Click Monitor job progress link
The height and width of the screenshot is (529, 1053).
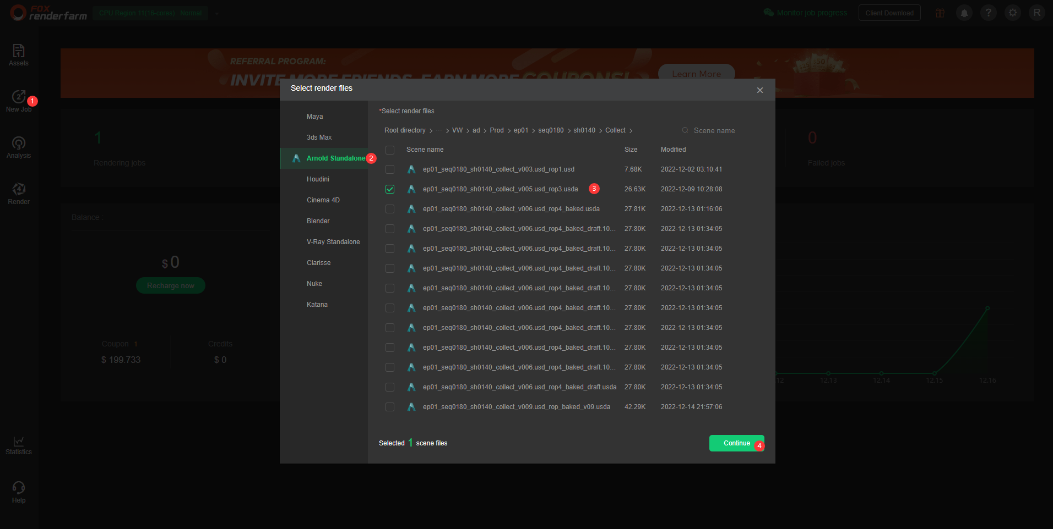805,13
